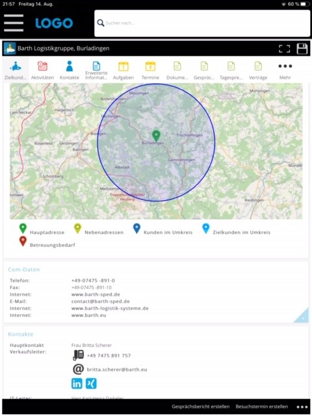312x416 pixels.
Task: Tap the LOGO home image
Action: click(54, 23)
